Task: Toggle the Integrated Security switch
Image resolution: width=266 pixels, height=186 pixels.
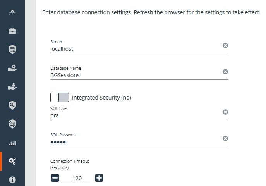Action: pyautogui.click(x=60, y=97)
